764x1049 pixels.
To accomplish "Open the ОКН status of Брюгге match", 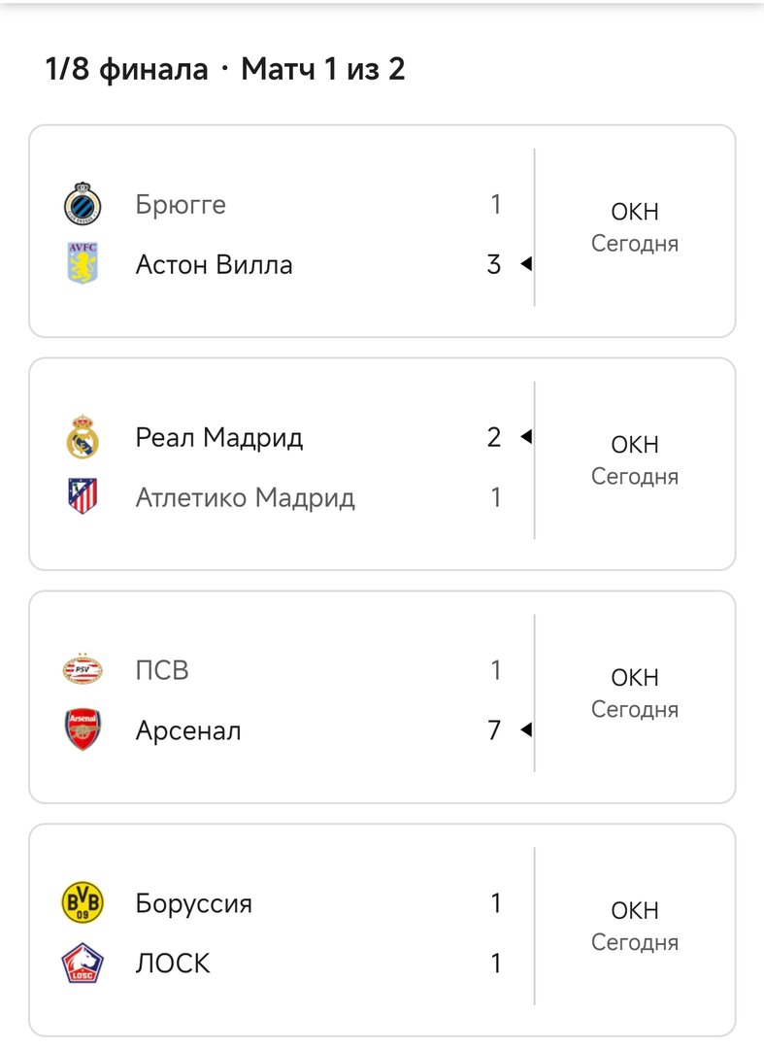I will click(635, 212).
